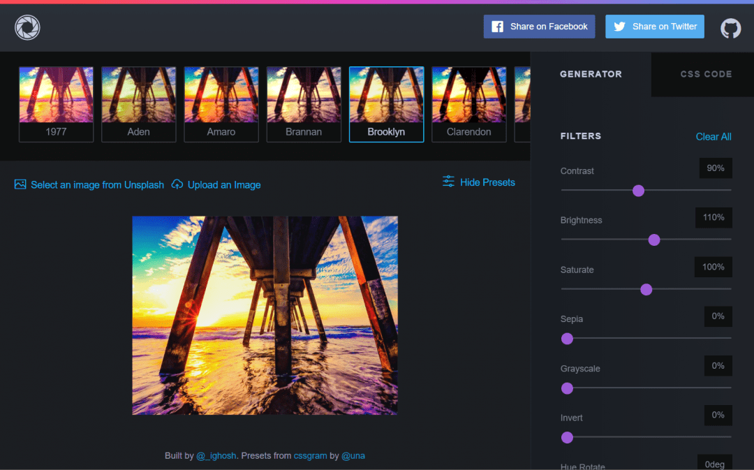754x470 pixels.
Task: Click the Twitter bird icon
Action: pos(619,27)
